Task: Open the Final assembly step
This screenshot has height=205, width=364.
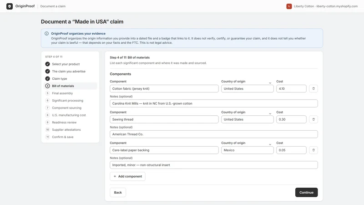Action: click(x=70, y=93)
